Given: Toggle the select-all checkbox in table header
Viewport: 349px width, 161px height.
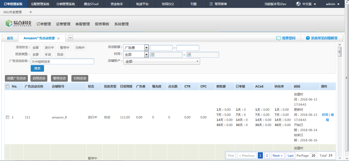Looking at the screenshot, I should [x=7, y=86].
